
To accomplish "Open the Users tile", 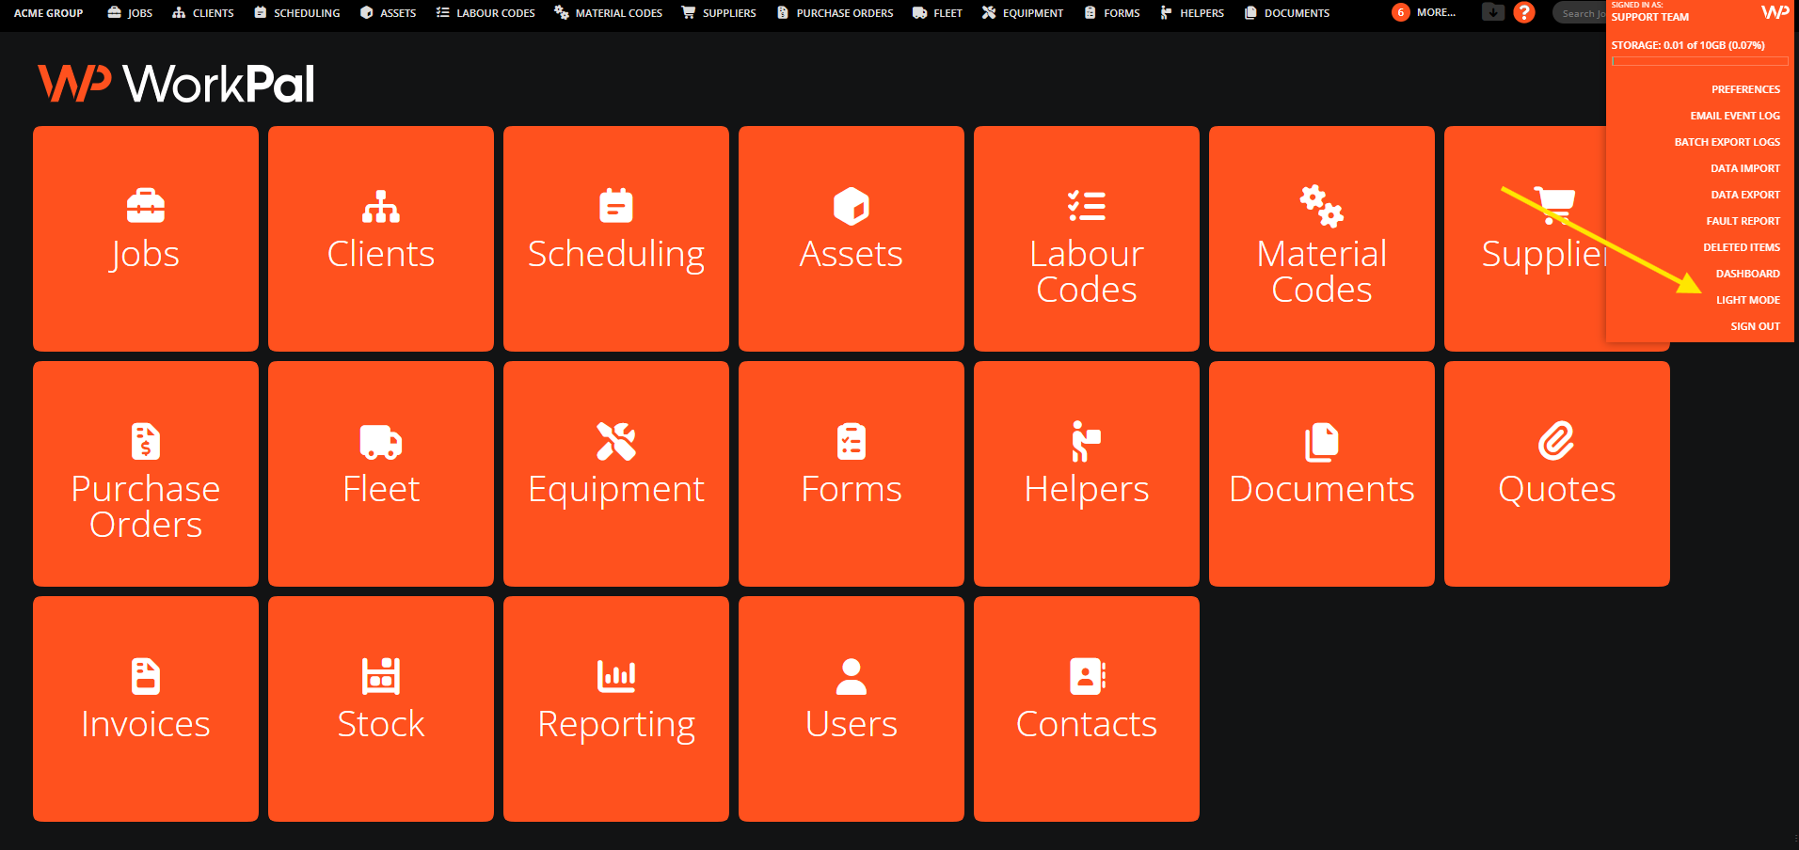I will click(x=852, y=709).
